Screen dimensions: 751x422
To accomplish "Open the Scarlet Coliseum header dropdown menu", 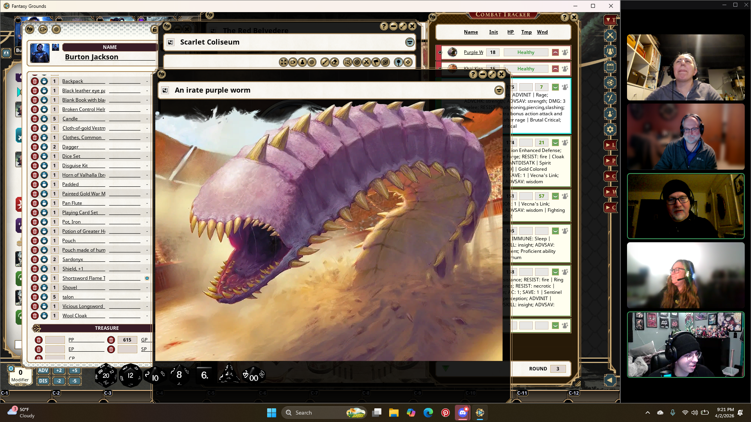I will [410, 42].
